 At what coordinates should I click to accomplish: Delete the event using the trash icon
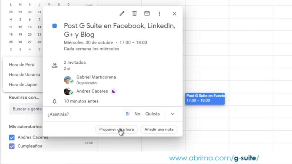coord(135,13)
